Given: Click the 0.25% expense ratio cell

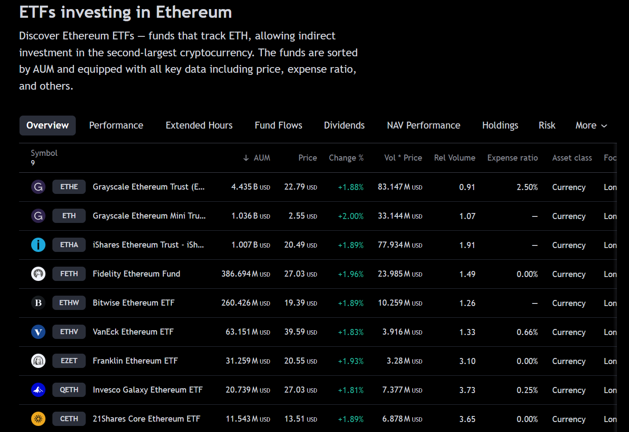Looking at the screenshot, I should (527, 390).
